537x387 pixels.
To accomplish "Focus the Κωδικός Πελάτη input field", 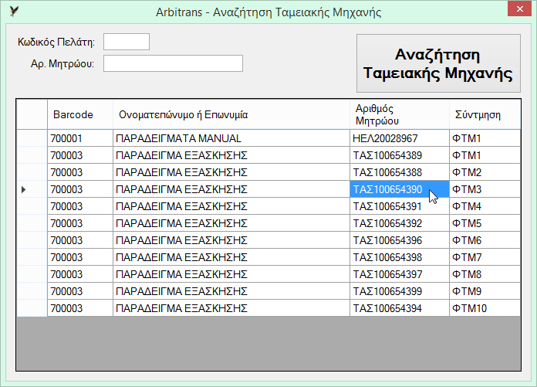I will tap(127, 42).
